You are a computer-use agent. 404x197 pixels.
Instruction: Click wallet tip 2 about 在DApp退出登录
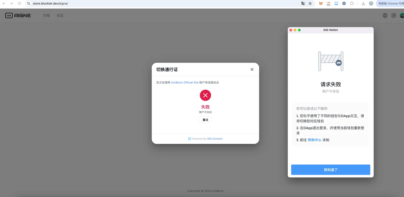click(330, 131)
